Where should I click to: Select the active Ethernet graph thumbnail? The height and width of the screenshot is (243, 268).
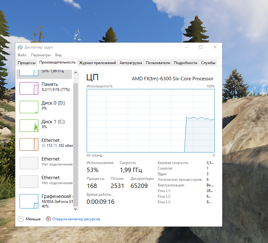pyautogui.click(x=29, y=144)
